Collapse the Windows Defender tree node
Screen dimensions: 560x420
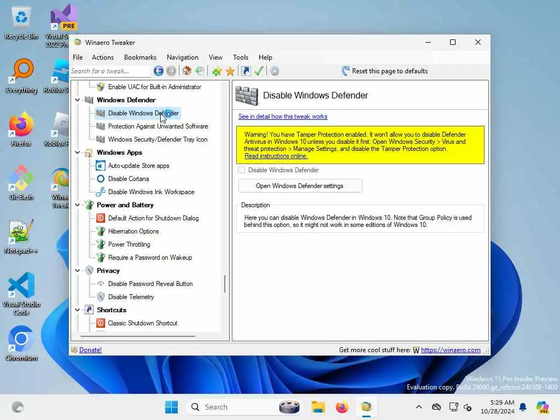pos(77,100)
